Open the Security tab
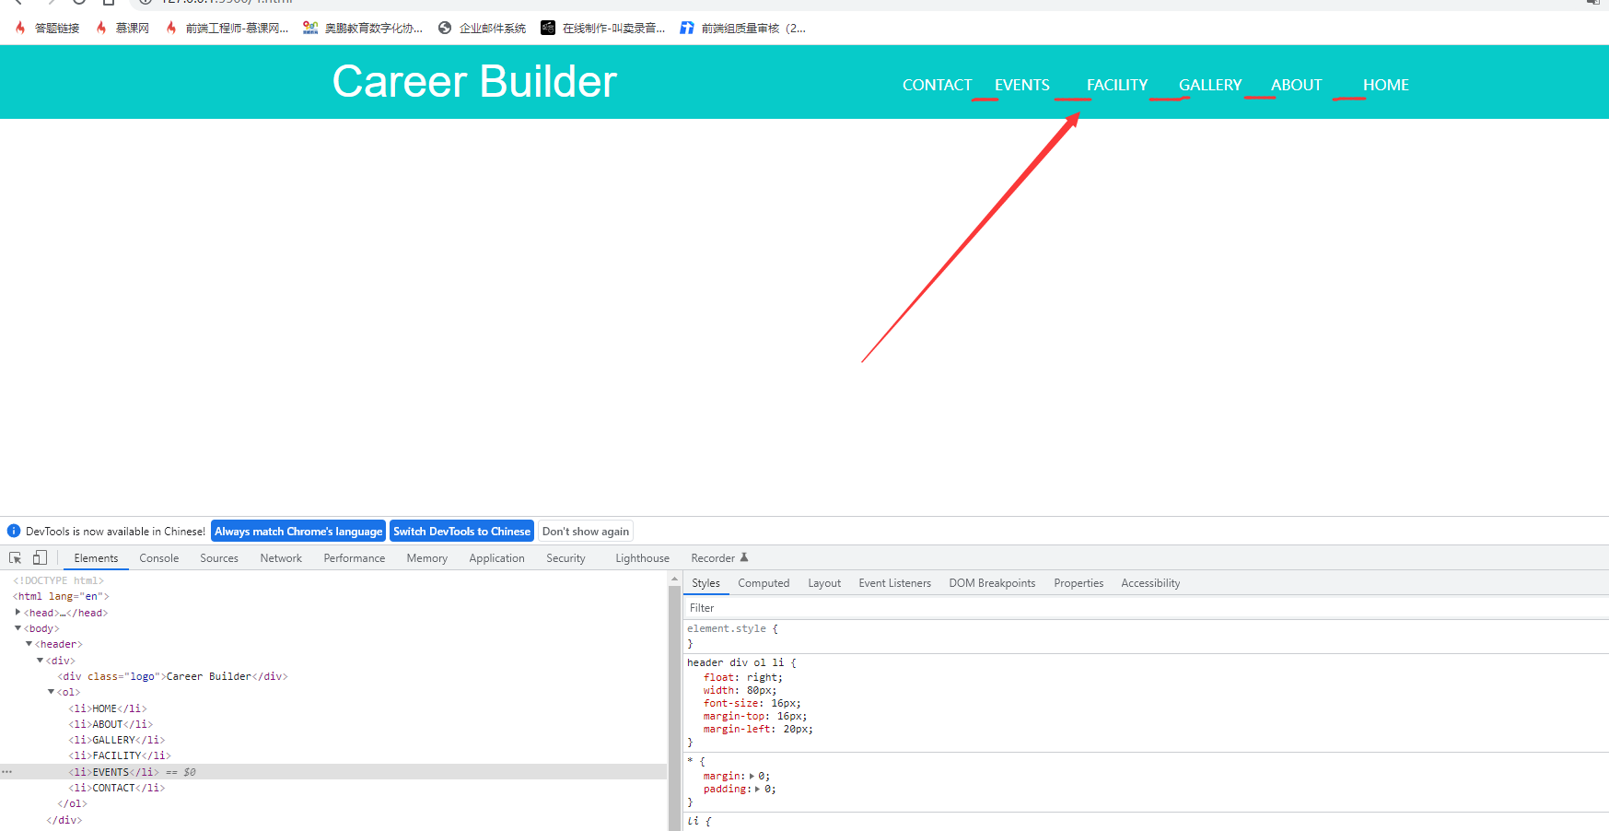The width and height of the screenshot is (1609, 831). (x=565, y=558)
